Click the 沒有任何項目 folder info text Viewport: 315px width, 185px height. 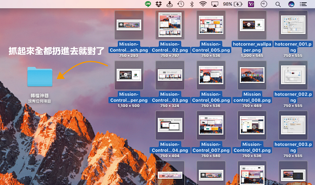tap(40, 101)
